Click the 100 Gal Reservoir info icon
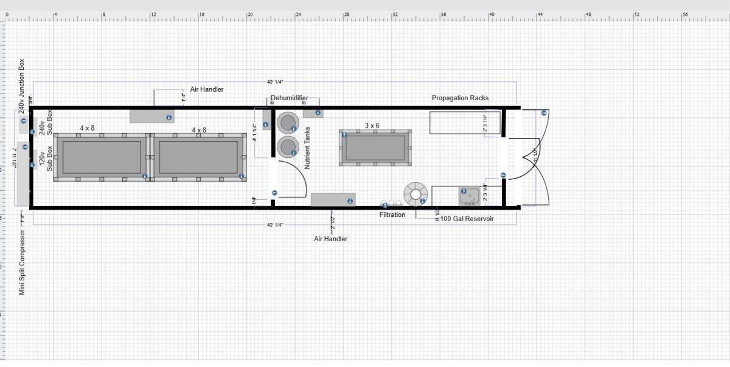 [x=423, y=201]
